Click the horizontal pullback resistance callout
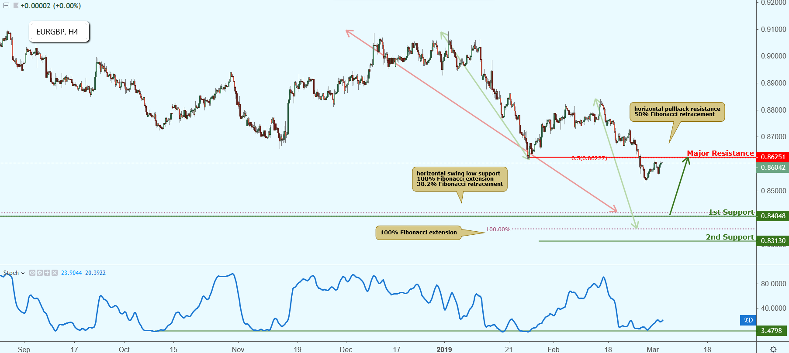The image size is (789, 353). point(677,112)
